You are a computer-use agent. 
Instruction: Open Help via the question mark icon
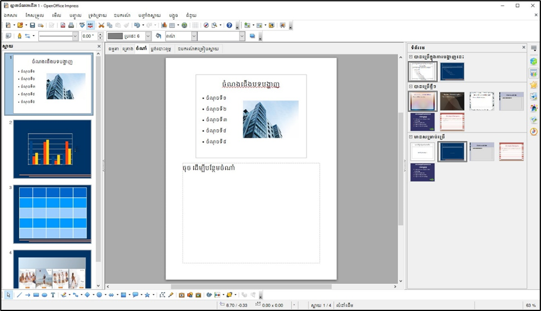coord(229,26)
